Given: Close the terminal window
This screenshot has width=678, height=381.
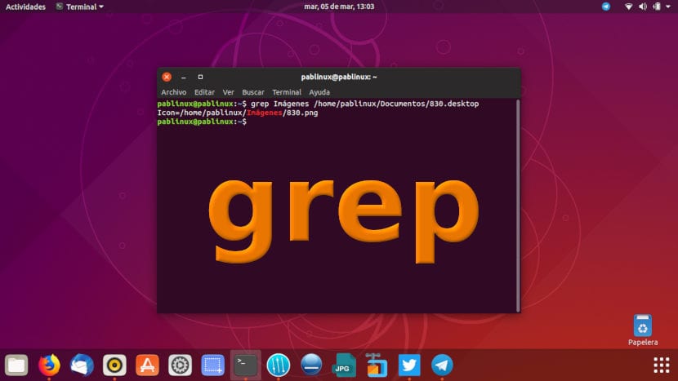Looking at the screenshot, I should point(167,77).
